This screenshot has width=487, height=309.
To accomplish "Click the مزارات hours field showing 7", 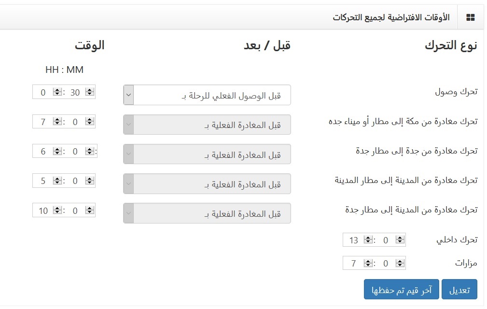I will click(353, 264).
